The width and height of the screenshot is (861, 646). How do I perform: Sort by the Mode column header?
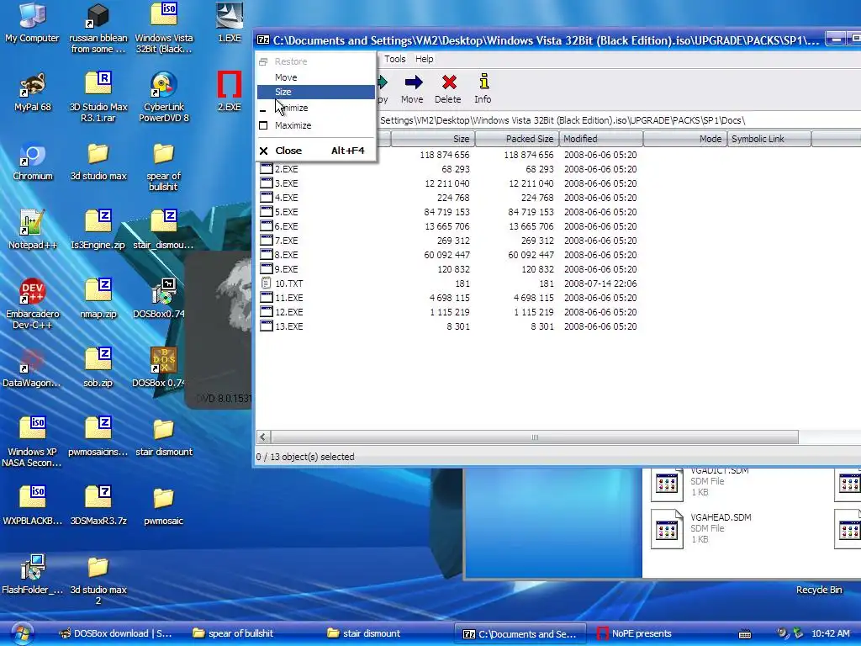[684, 139]
